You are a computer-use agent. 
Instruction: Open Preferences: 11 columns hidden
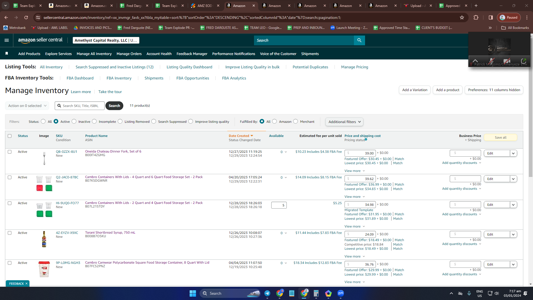tap(494, 90)
